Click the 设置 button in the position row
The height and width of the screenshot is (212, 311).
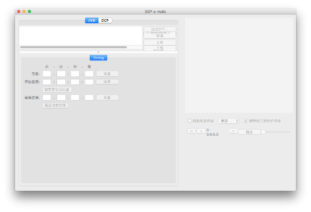coord(107,74)
